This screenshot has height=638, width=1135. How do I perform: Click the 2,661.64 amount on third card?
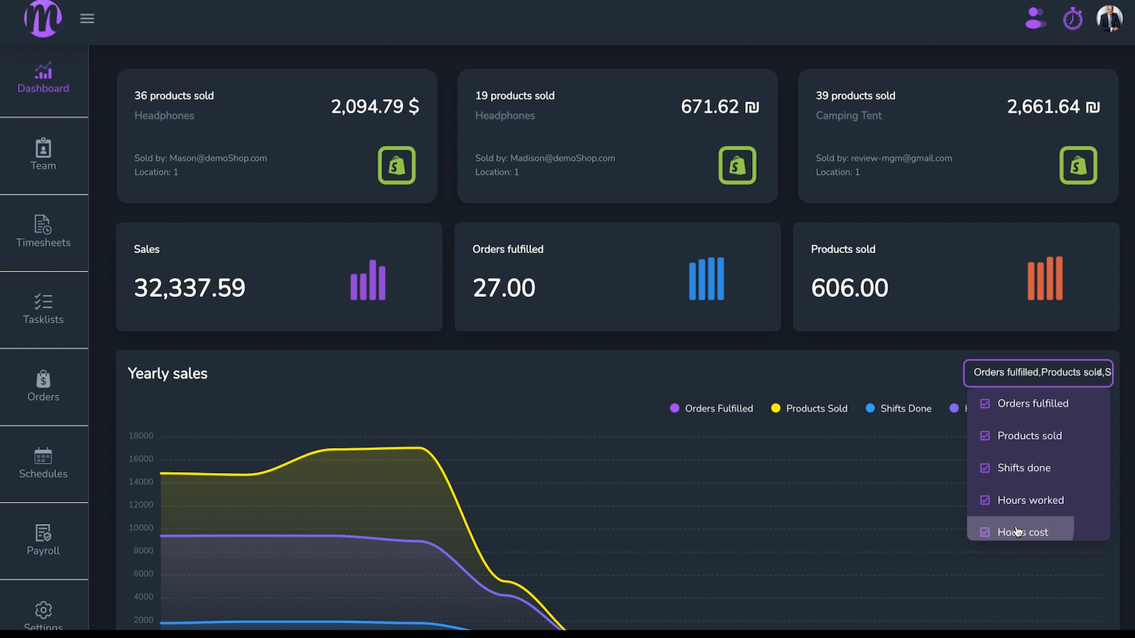coord(1053,106)
